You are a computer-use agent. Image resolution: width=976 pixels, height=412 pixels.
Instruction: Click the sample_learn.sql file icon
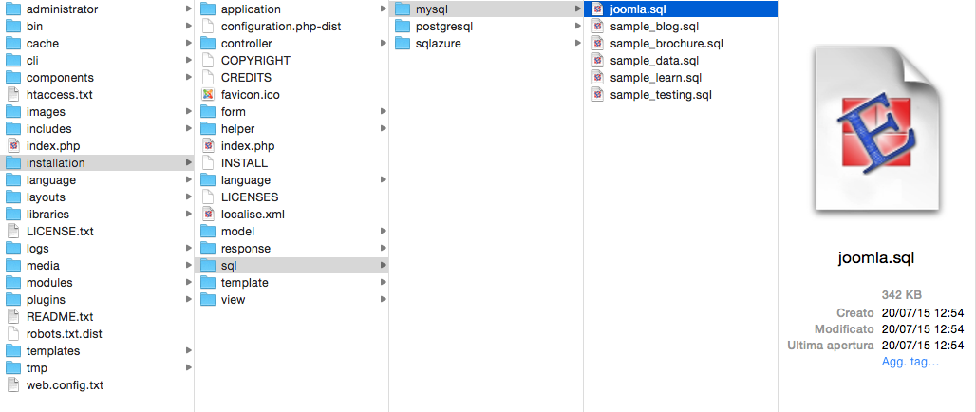597,78
